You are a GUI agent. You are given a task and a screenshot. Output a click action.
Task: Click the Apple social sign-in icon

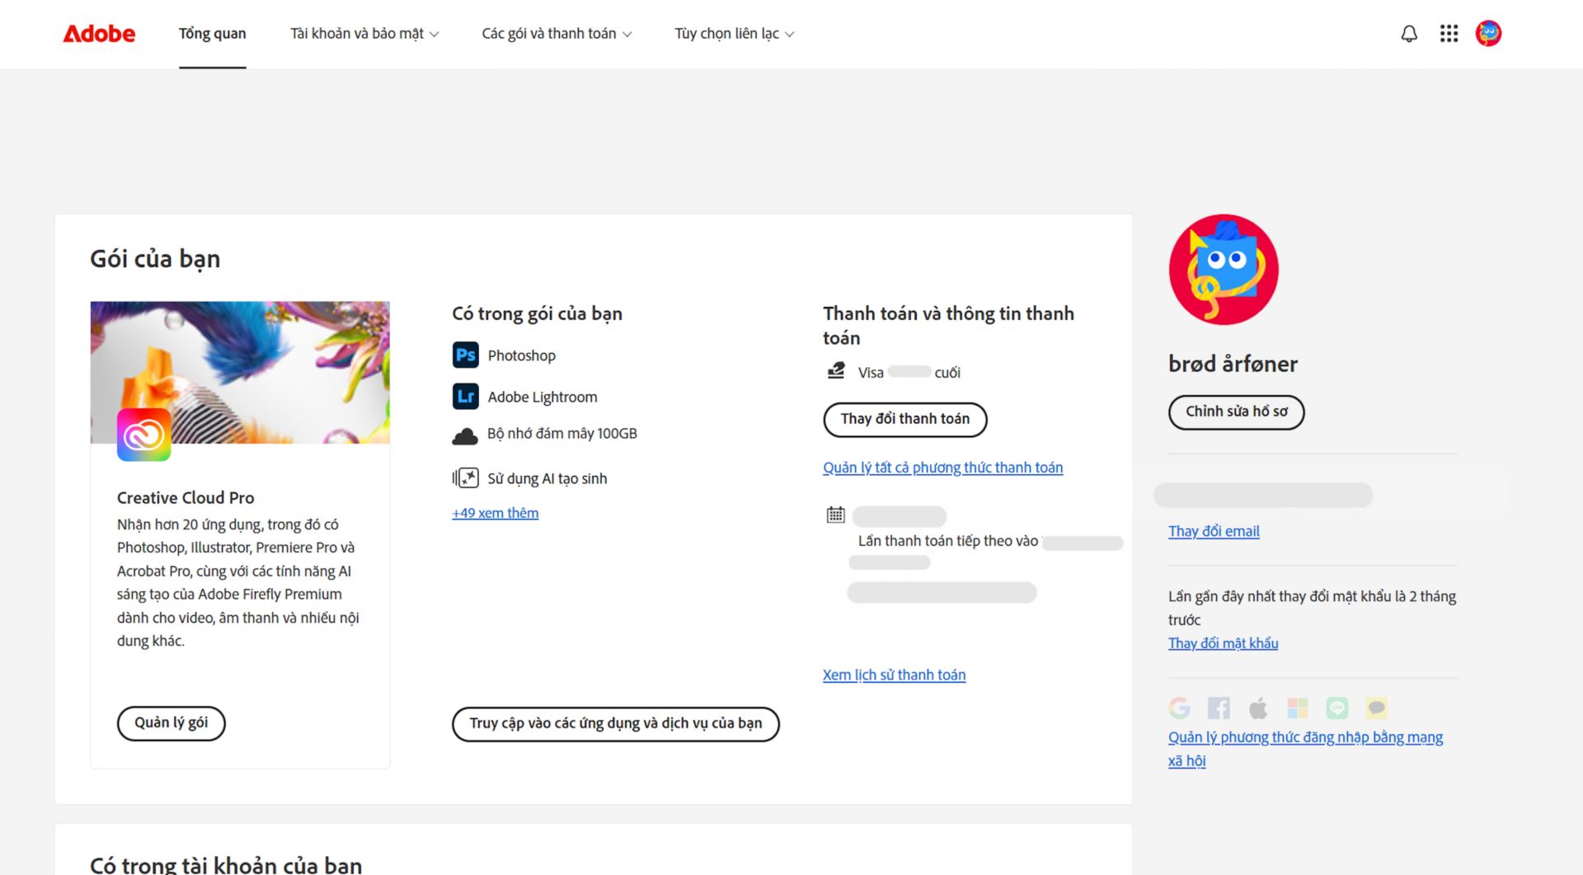coord(1258,708)
